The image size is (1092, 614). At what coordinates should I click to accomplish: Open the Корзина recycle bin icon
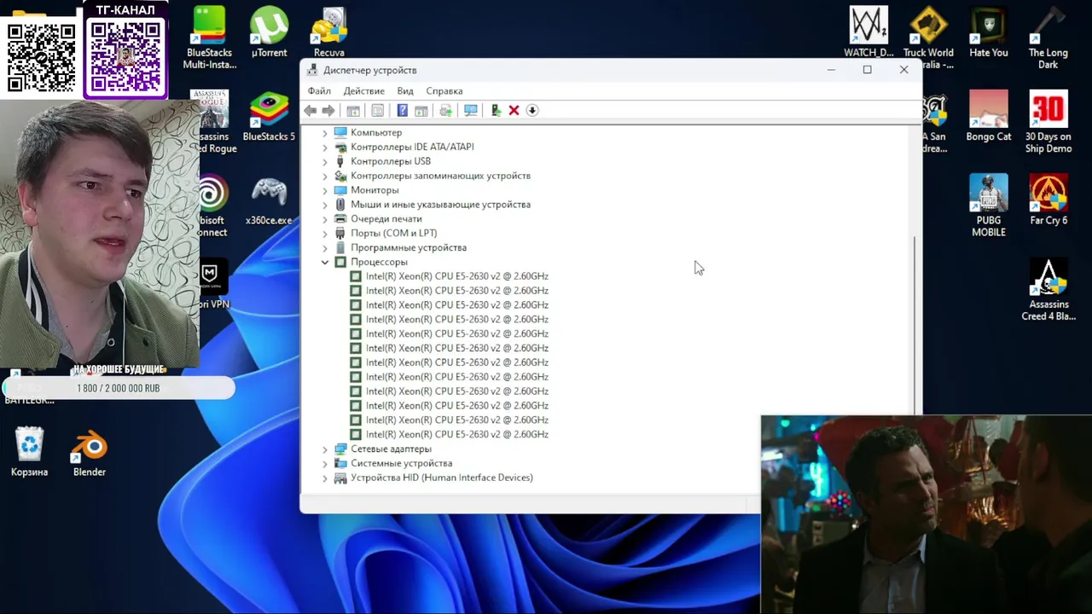[30, 453]
